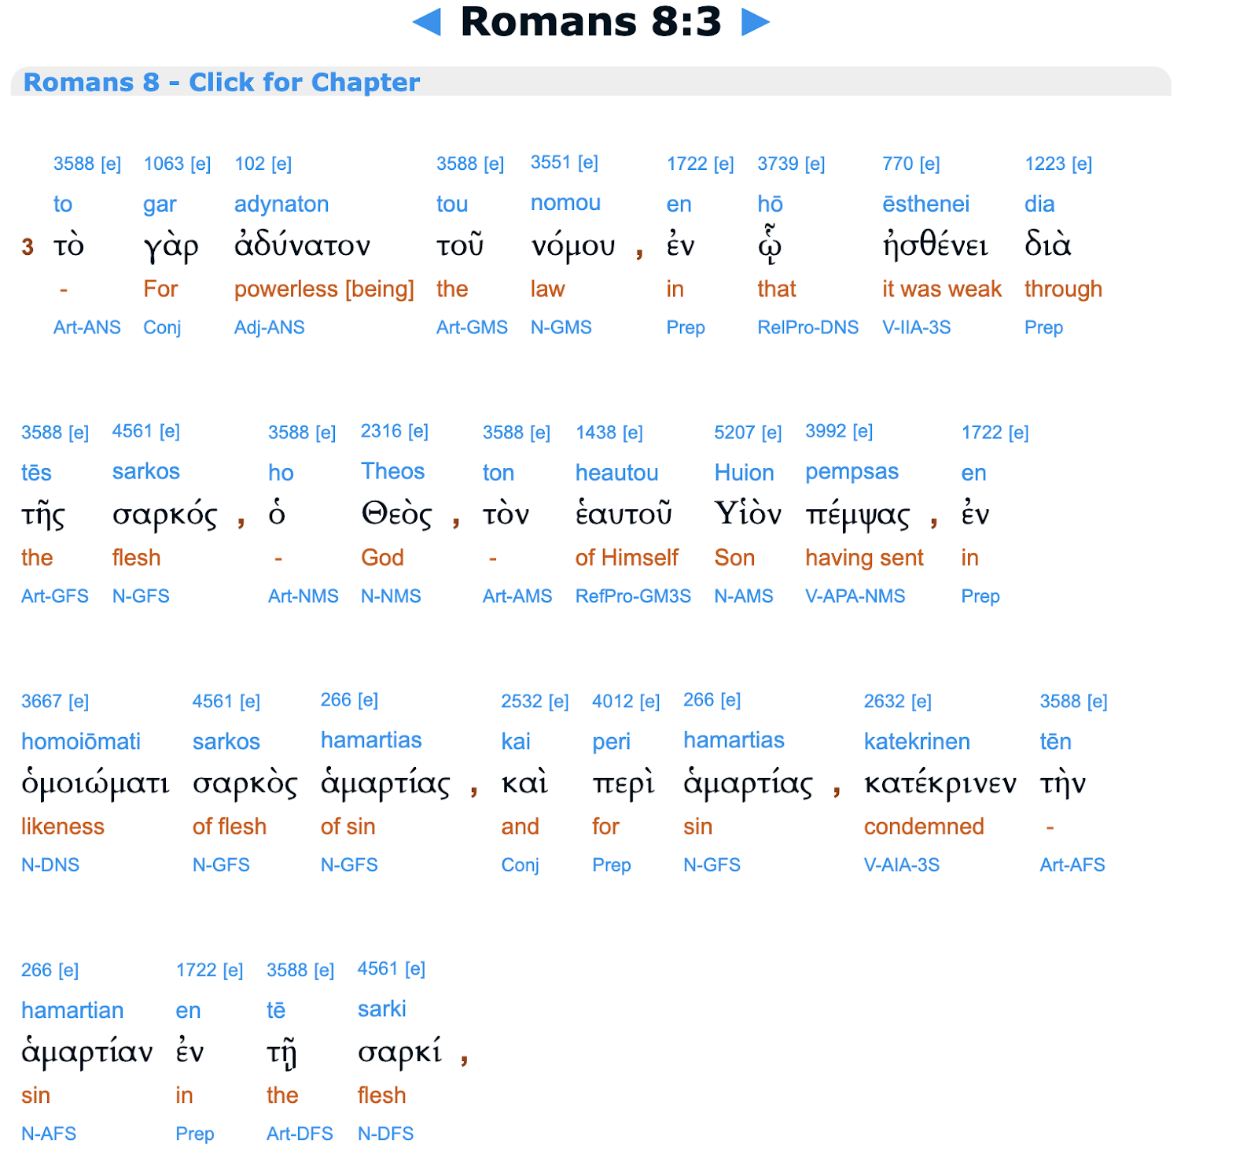This screenshot has height=1154, width=1258.
Task: Click the [e] link beside 102
Action: (281, 164)
